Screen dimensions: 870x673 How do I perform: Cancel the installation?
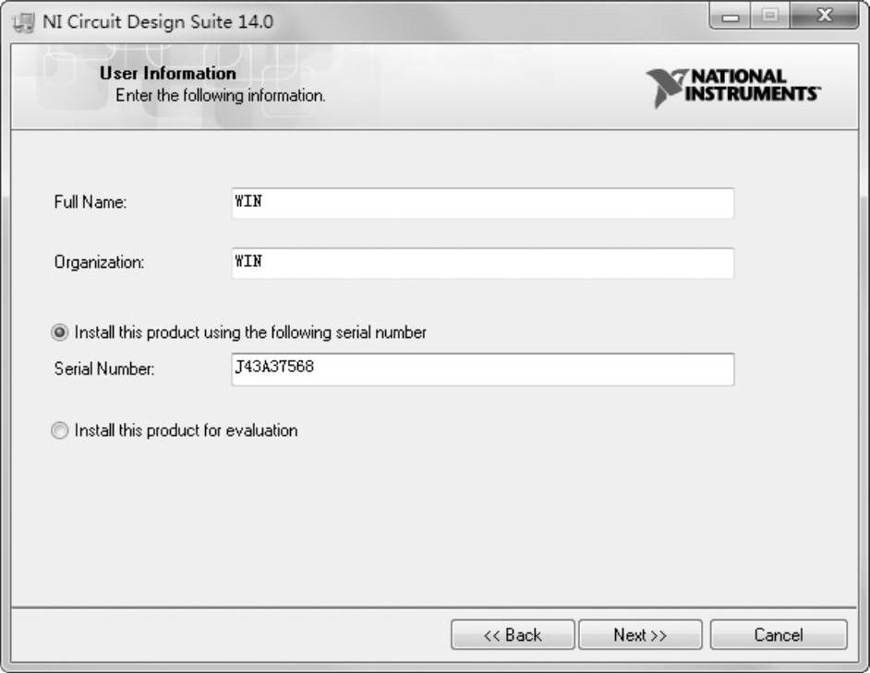point(779,635)
